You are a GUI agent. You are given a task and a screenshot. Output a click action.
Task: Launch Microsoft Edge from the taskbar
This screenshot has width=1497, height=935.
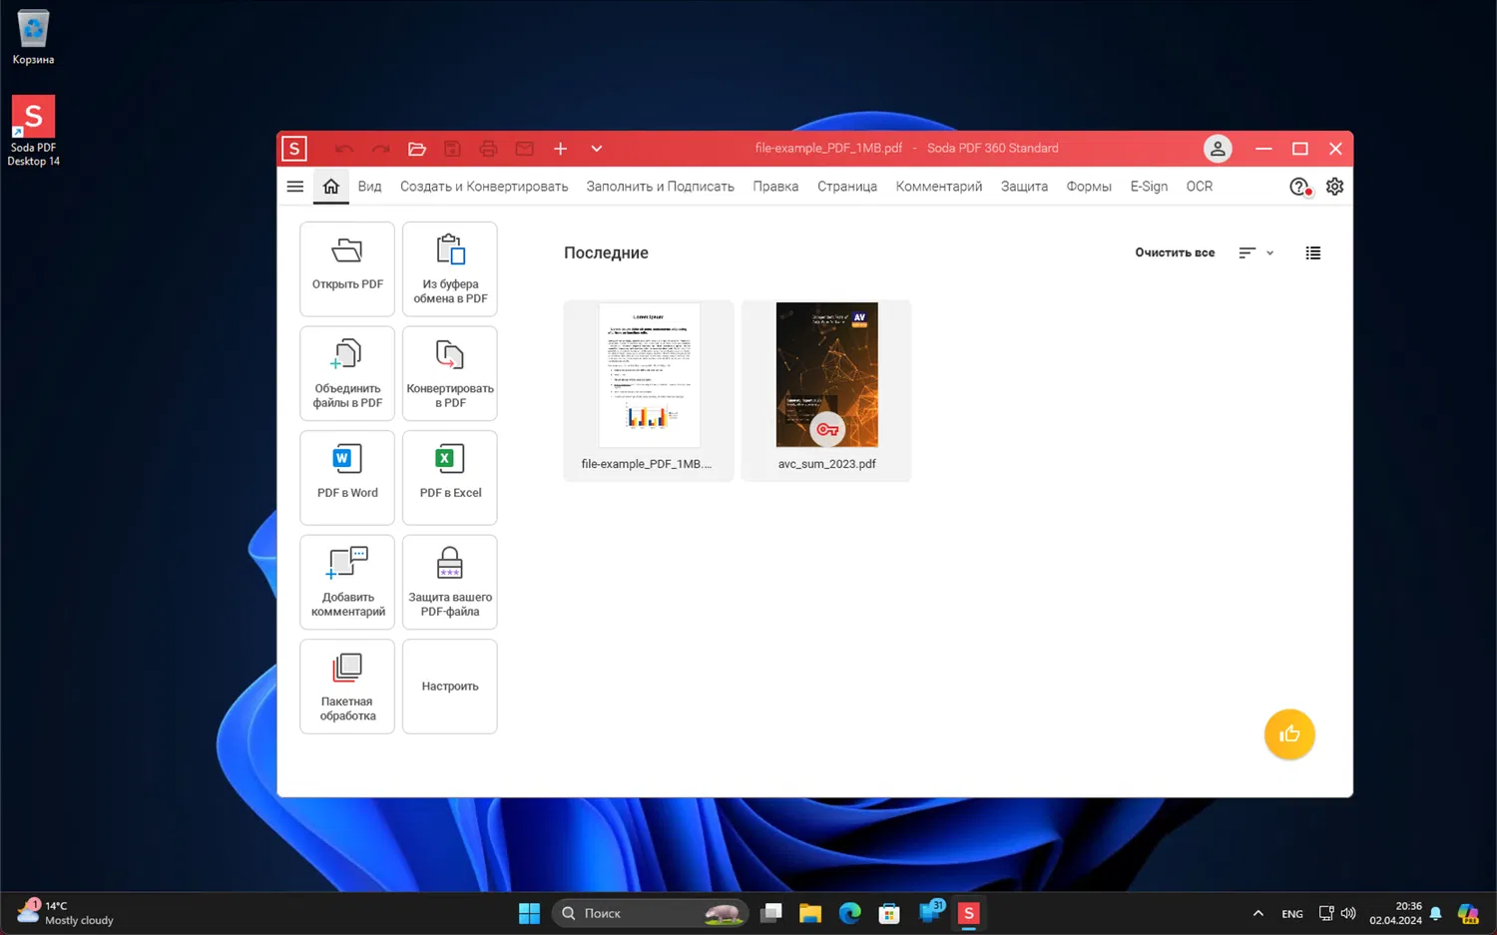(849, 913)
